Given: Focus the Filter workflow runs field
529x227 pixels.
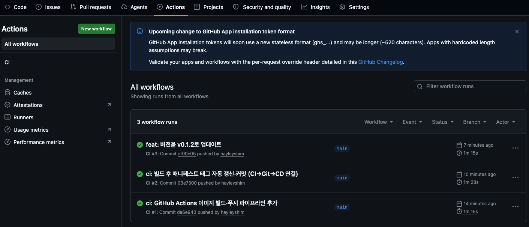Looking at the screenshot, I should pyautogui.click(x=470, y=86).
